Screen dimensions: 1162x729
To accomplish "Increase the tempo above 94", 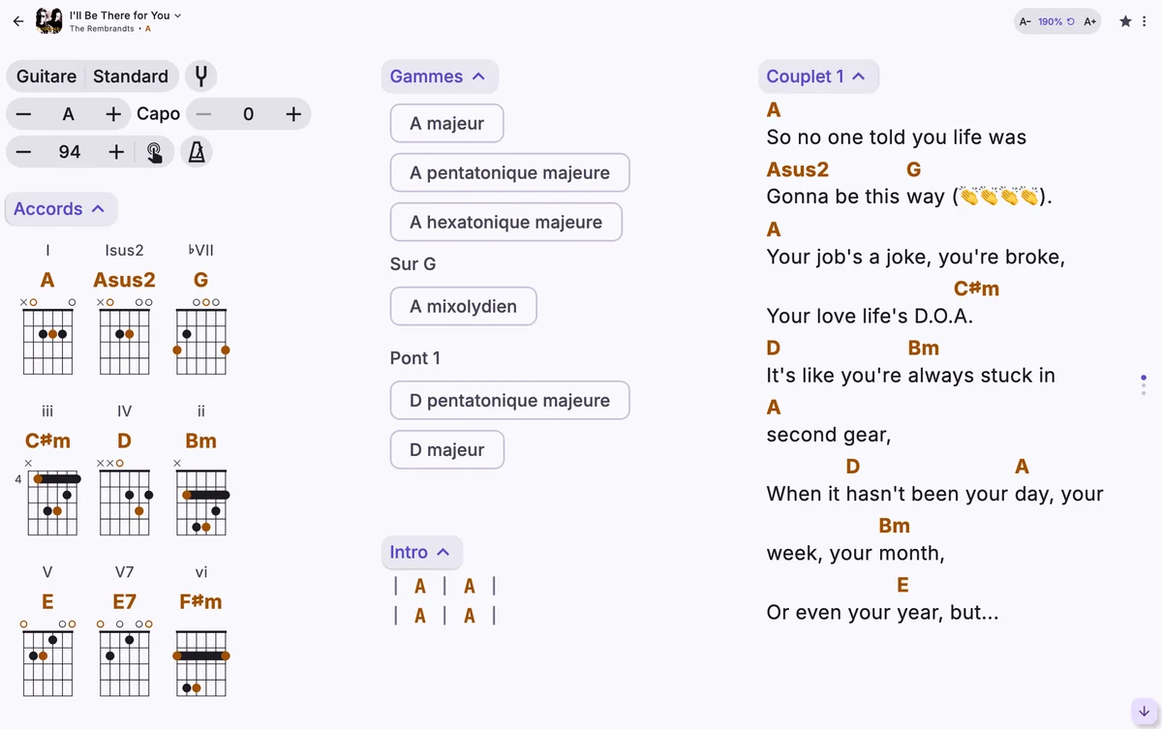I will (x=116, y=152).
